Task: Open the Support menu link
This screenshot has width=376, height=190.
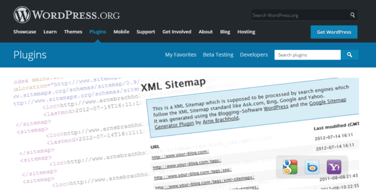Action: [146, 32]
